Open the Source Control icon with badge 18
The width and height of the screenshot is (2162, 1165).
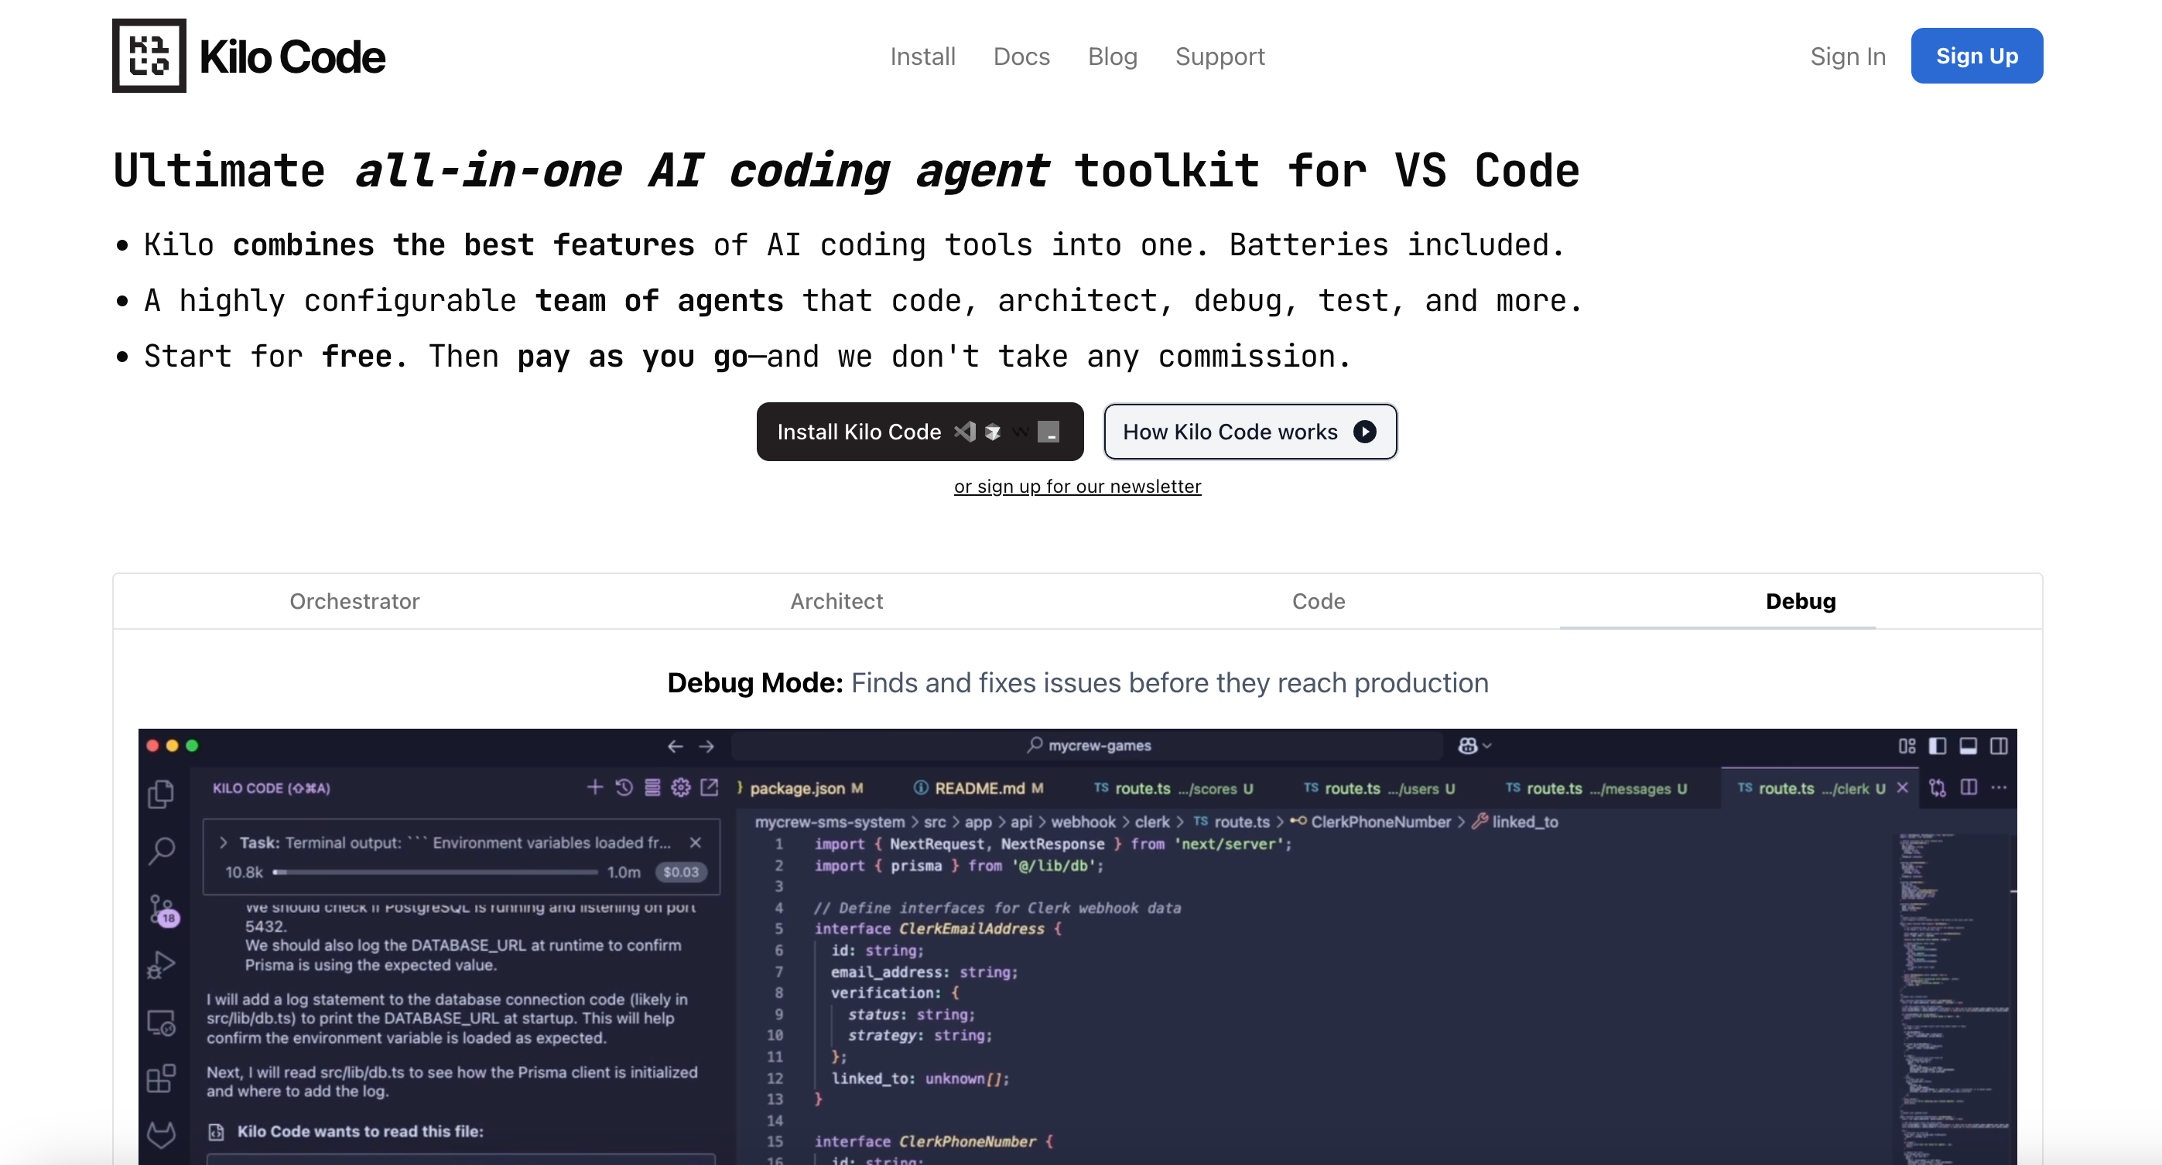(x=161, y=910)
